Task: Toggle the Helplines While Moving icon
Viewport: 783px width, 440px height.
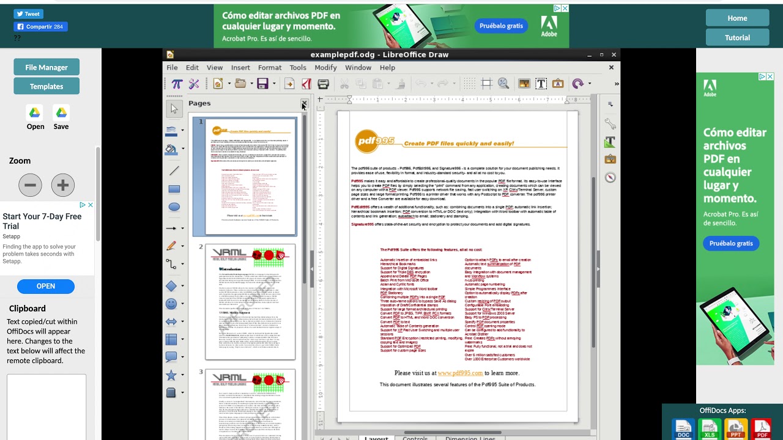Action: point(486,84)
